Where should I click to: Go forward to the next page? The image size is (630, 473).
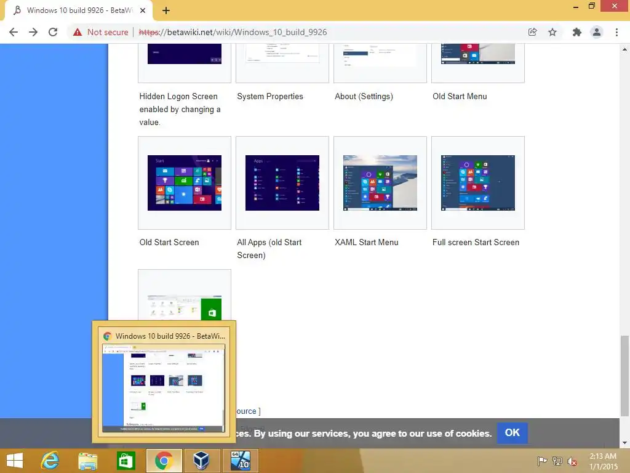[x=33, y=32]
